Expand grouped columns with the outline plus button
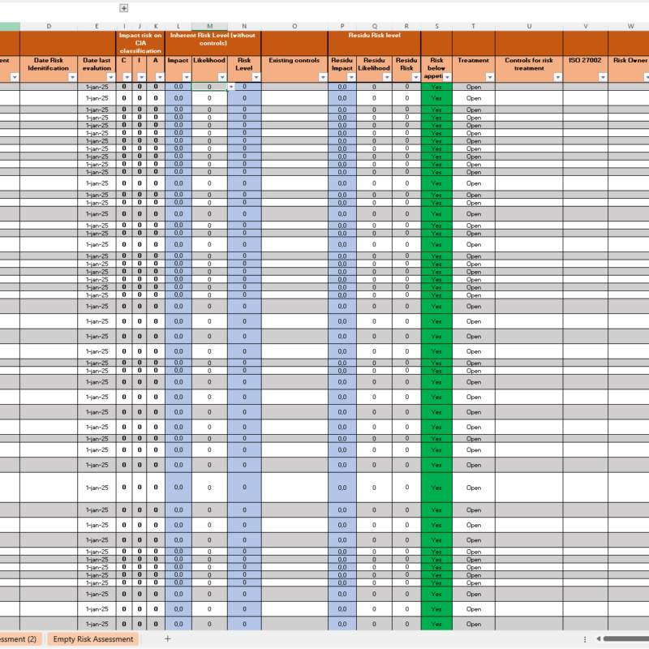The width and height of the screenshot is (649, 649). (x=122, y=8)
